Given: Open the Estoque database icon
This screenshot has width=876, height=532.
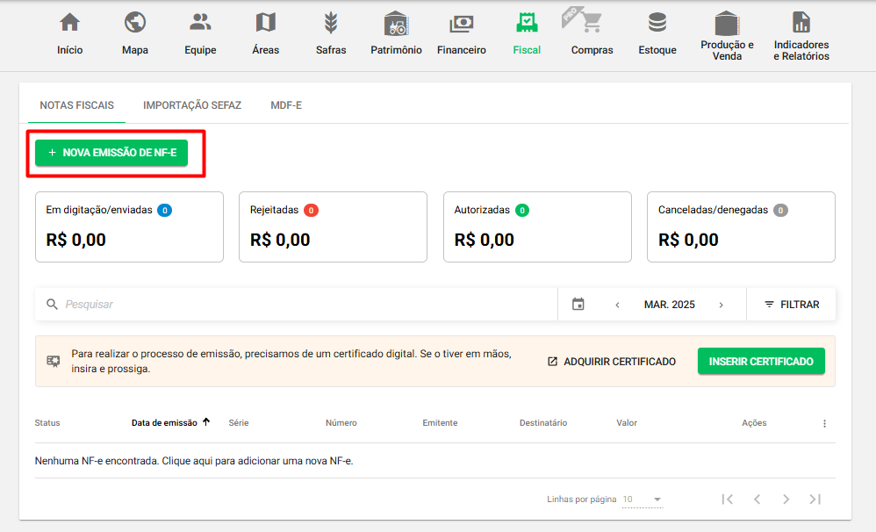Looking at the screenshot, I should pos(657,23).
